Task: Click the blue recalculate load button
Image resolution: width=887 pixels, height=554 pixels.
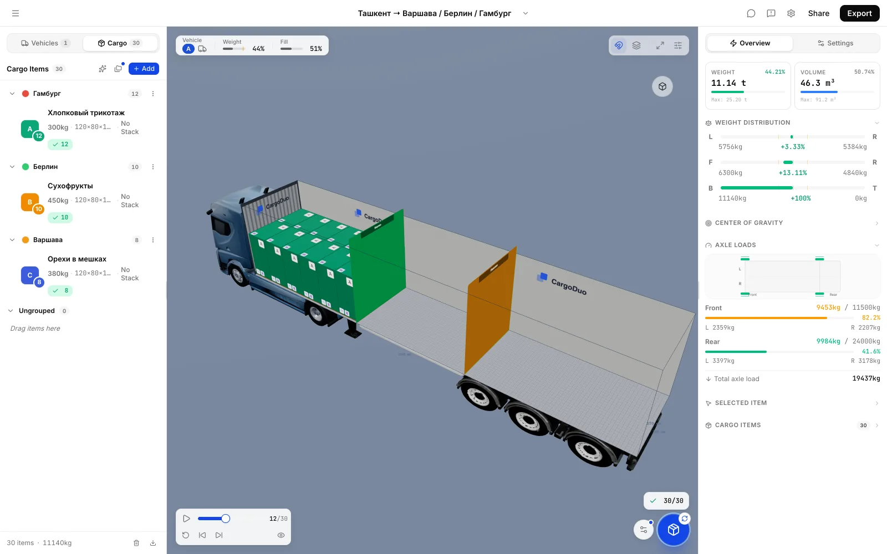Action: 674,530
